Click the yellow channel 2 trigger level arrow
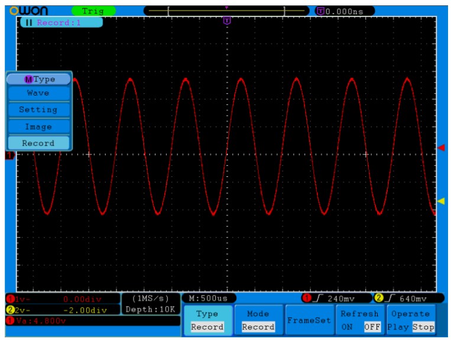The image size is (451, 345). coord(441,201)
